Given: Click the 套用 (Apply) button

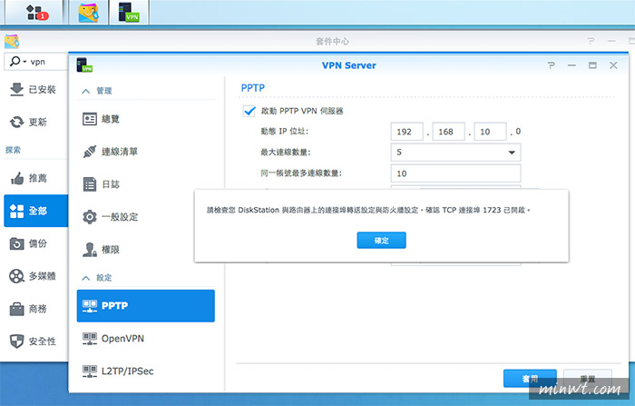Looking at the screenshot, I should tap(530, 379).
